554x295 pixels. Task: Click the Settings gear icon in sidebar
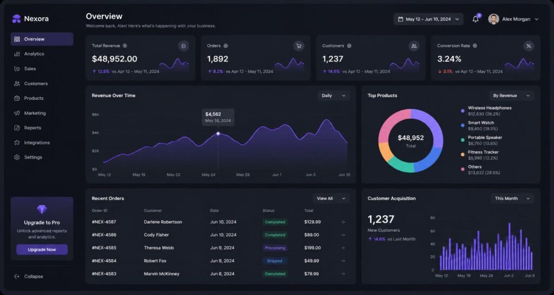(17, 157)
